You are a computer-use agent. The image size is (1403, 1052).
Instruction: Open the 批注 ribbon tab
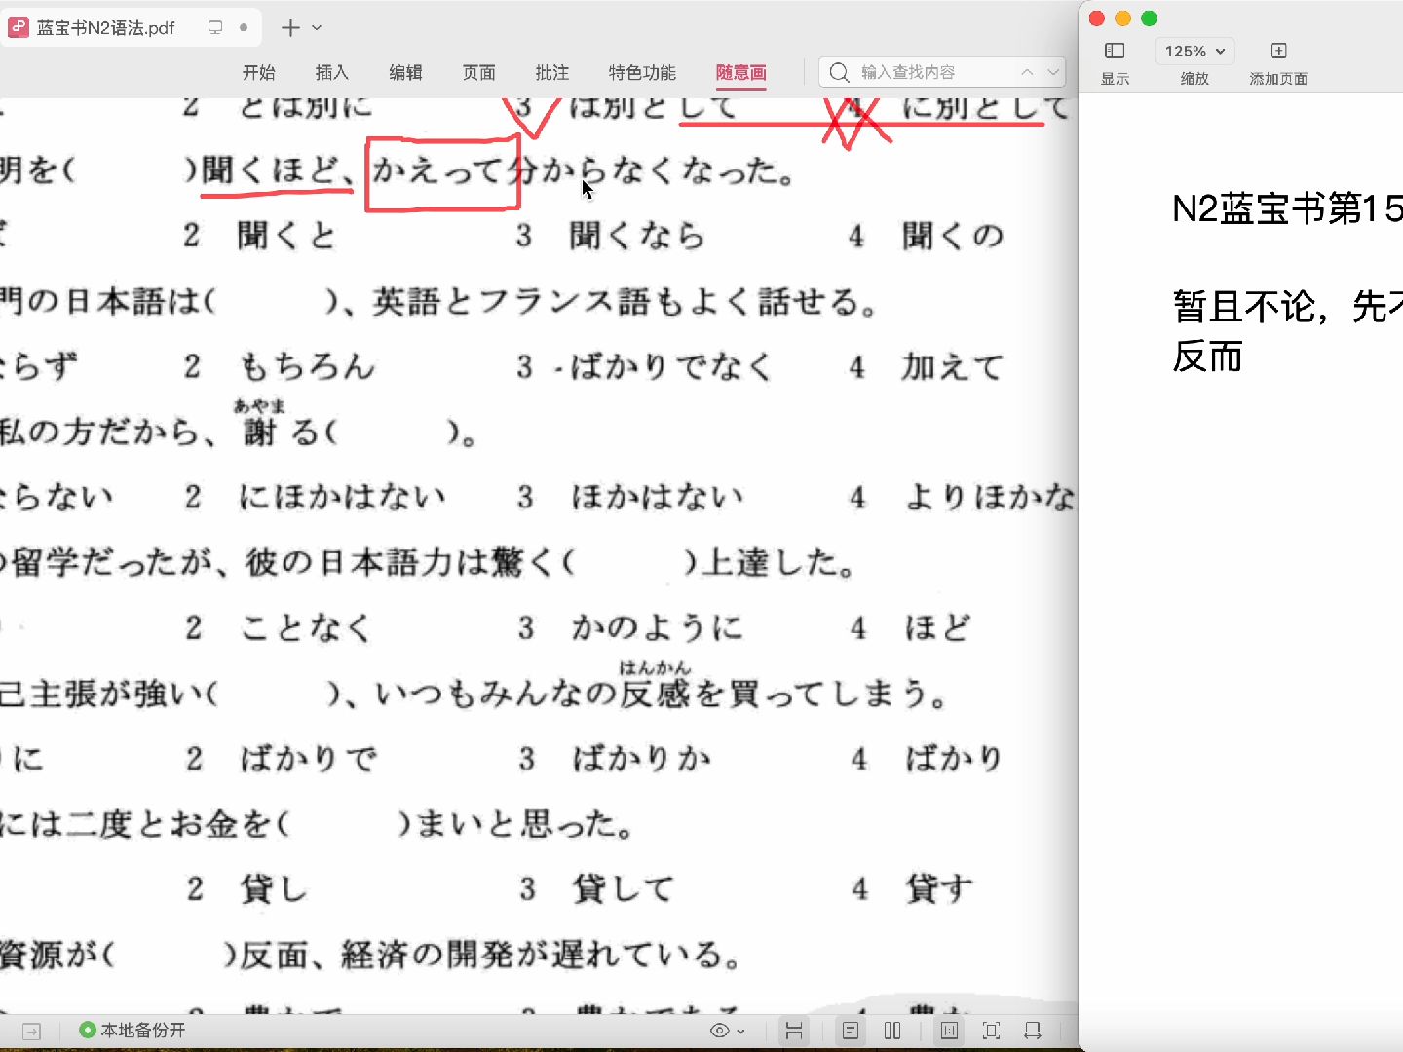pyautogui.click(x=552, y=72)
